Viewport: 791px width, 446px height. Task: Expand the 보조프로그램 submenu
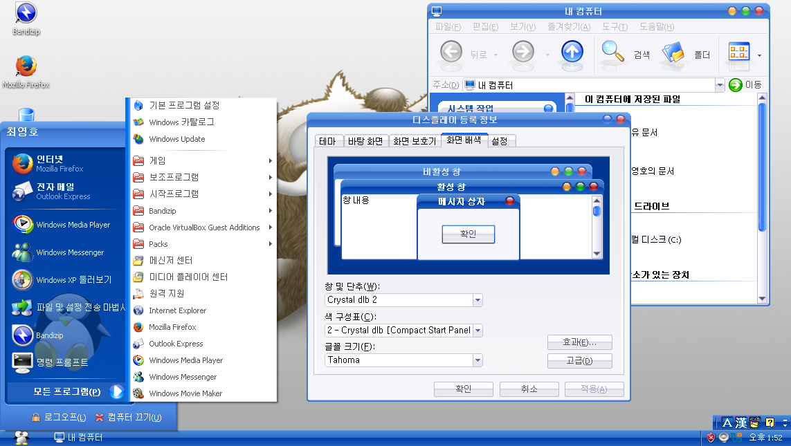203,178
